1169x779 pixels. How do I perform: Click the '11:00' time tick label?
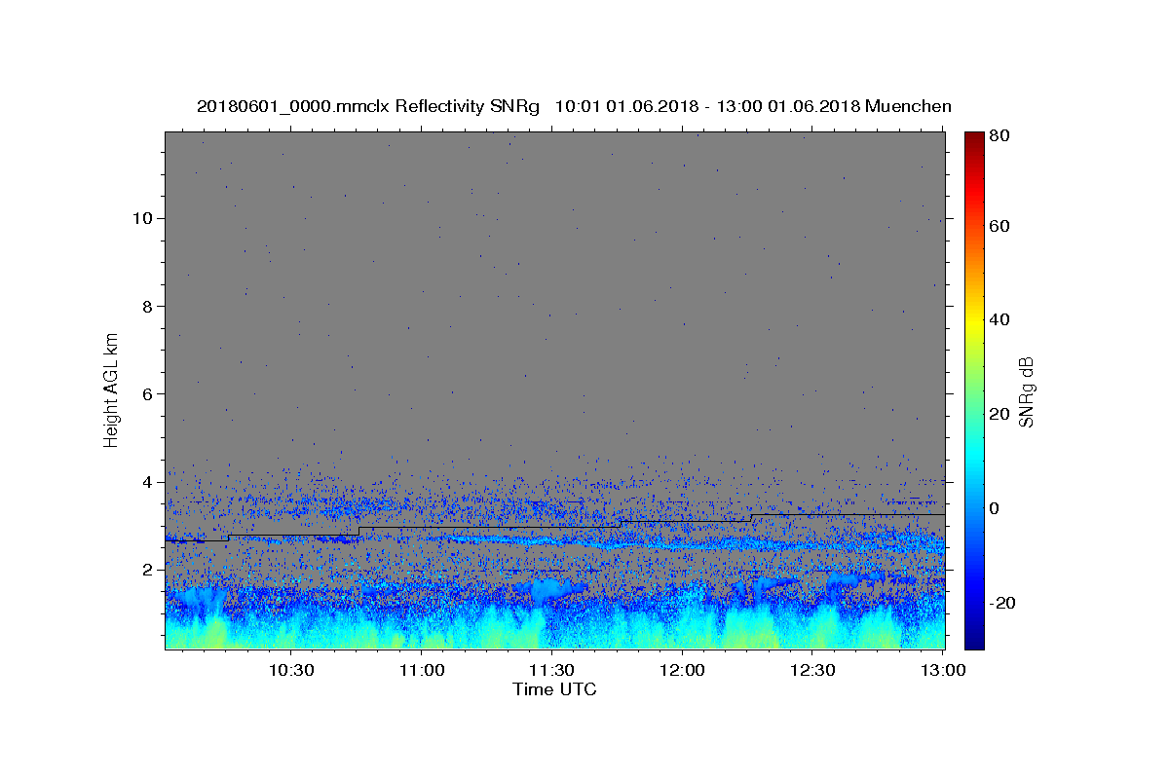point(422,670)
